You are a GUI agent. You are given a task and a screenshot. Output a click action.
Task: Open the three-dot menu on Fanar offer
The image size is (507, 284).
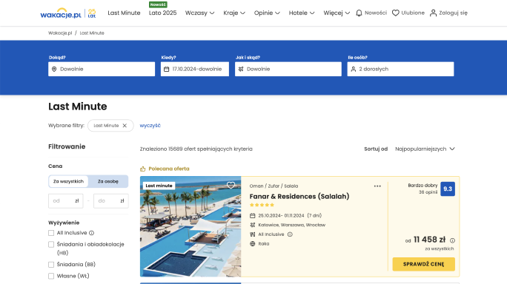(377, 186)
